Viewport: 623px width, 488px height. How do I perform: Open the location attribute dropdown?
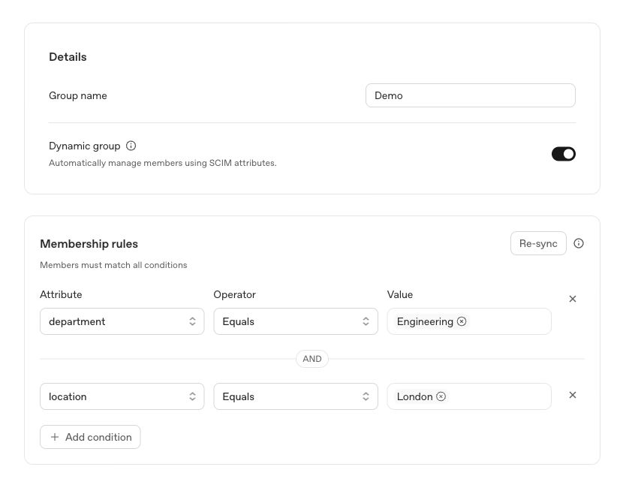122,396
